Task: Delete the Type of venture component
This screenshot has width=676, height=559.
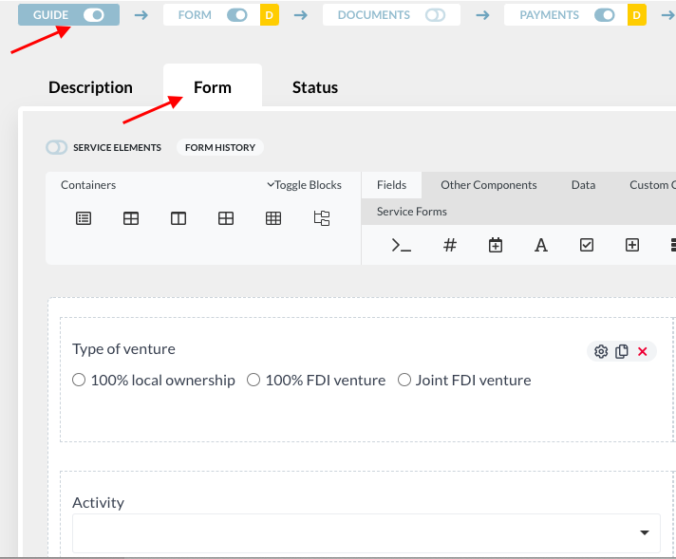Action: tap(643, 352)
